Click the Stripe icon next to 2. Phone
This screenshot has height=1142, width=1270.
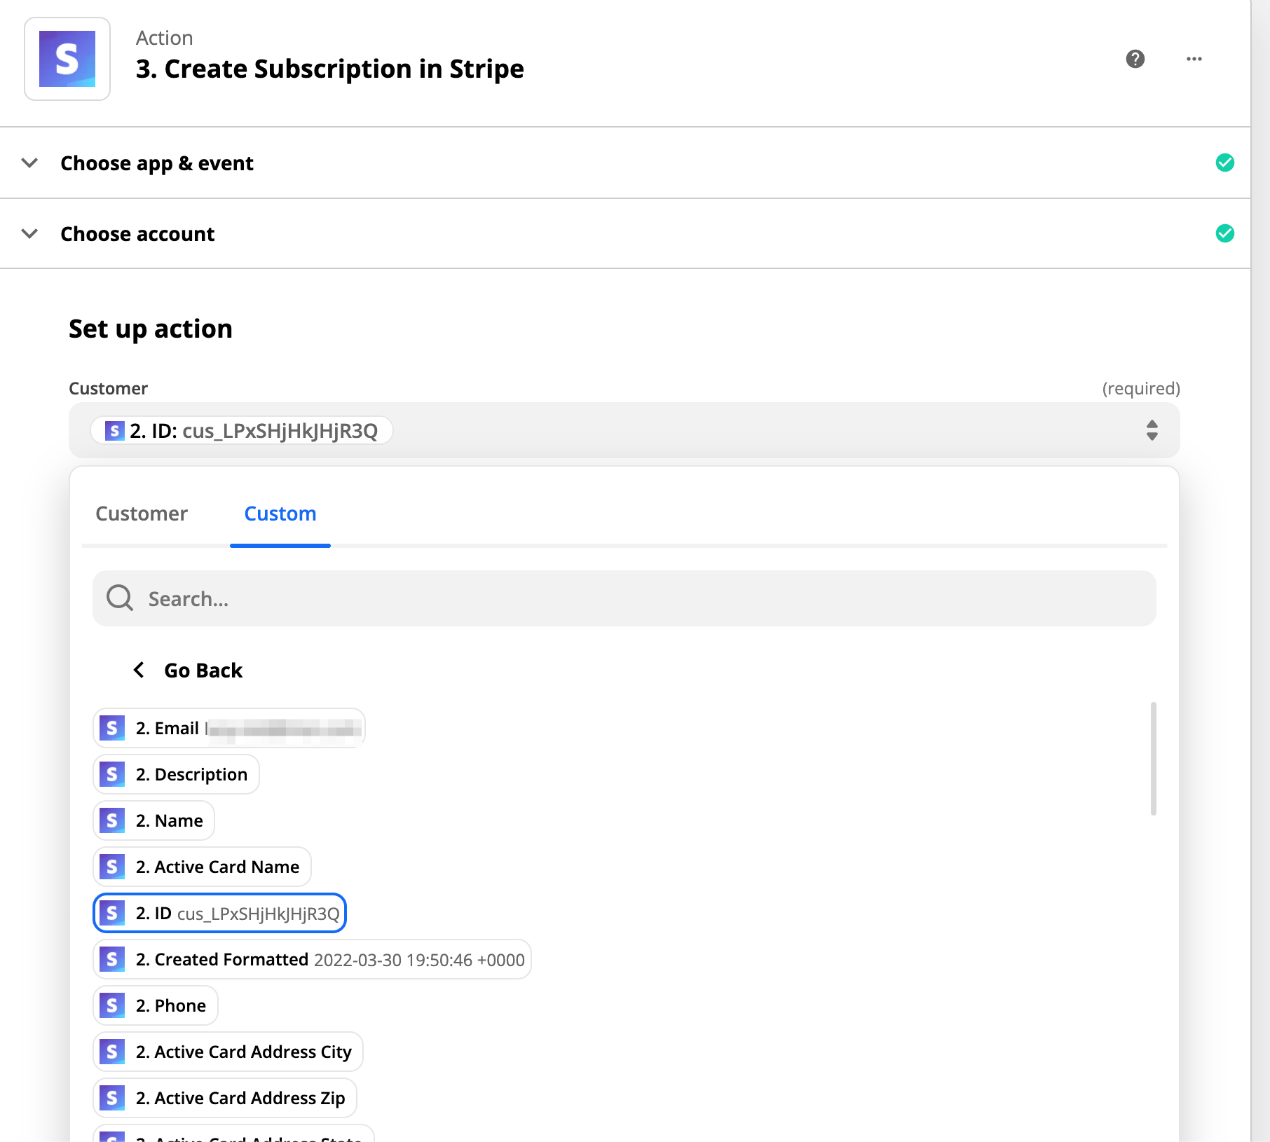point(112,1005)
